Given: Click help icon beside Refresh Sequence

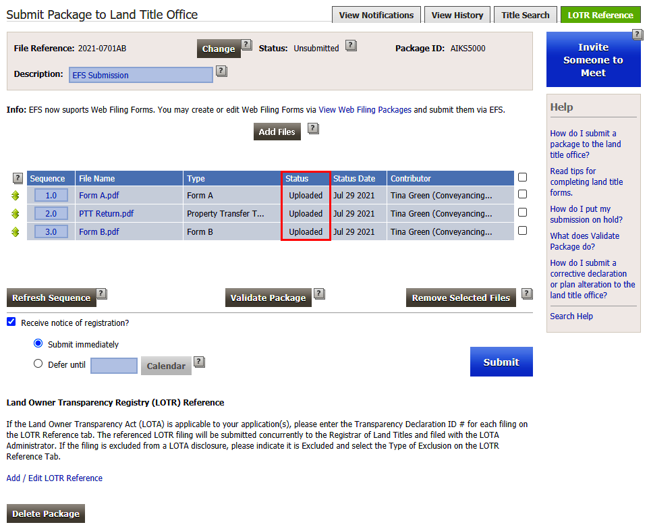Looking at the screenshot, I should tap(102, 294).
